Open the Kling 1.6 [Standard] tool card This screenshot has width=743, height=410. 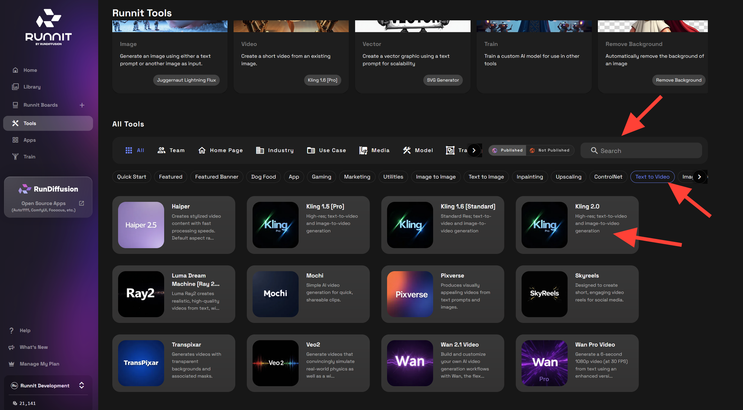click(x=442, y=225)
